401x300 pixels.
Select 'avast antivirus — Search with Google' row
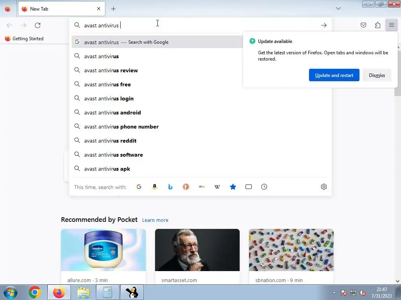pos(157,42)
